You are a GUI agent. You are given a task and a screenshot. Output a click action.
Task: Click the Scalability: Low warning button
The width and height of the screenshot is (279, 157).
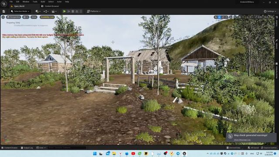click(x=47, y=17)
